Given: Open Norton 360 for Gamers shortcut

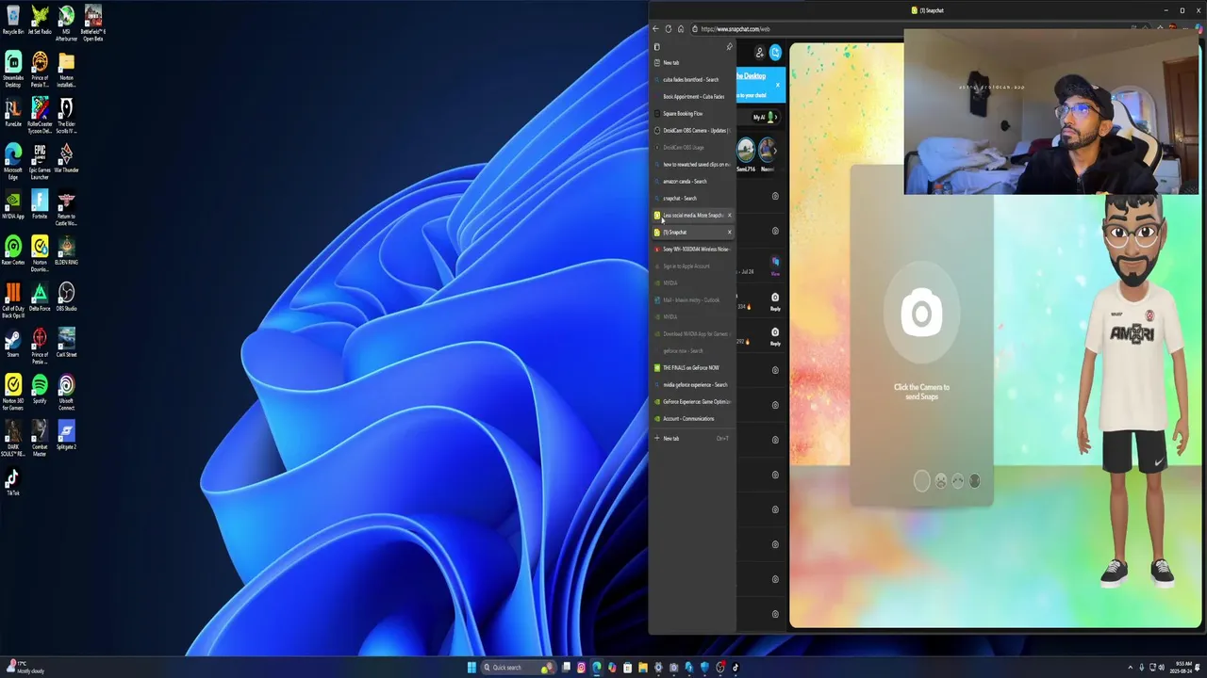Looking at the screenshot, I should (13, 393).
